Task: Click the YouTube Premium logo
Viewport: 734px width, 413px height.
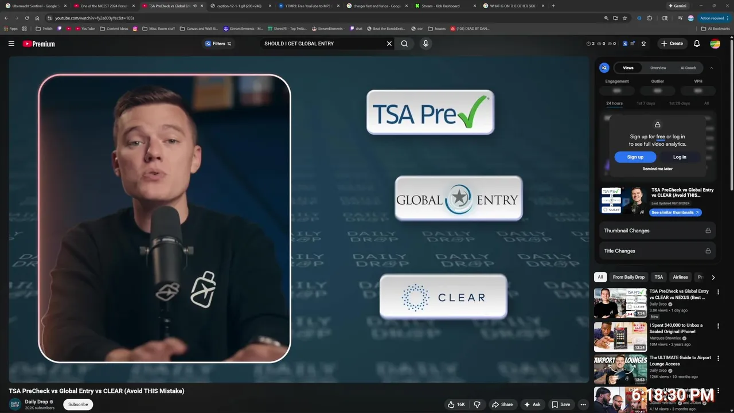Action: point(38,44)
